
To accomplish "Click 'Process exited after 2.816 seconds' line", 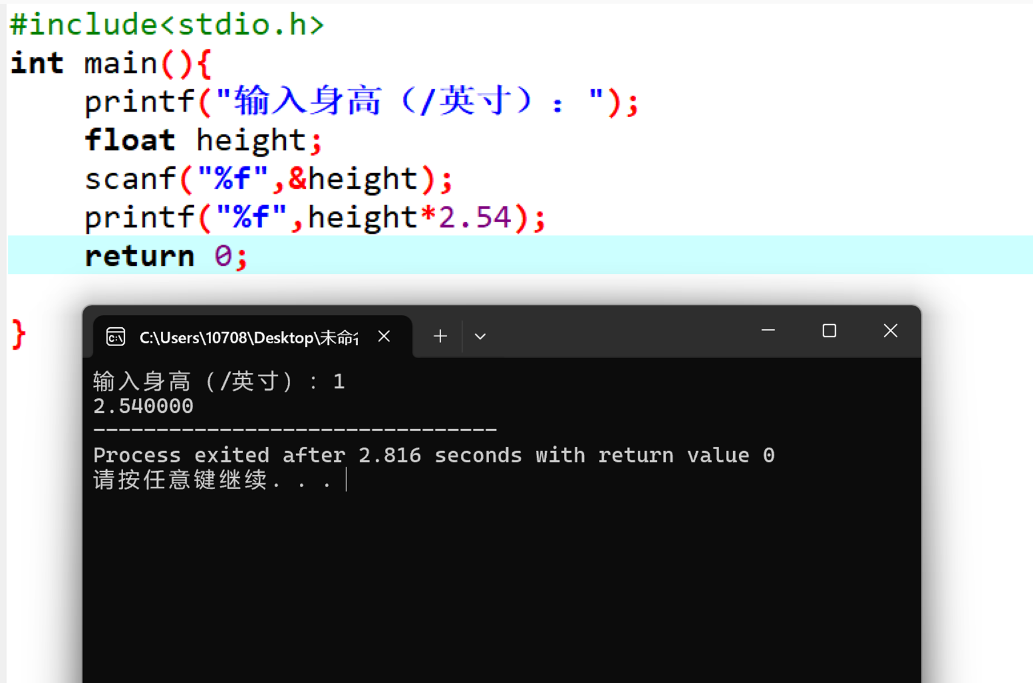I will click(x=434, y=455).
